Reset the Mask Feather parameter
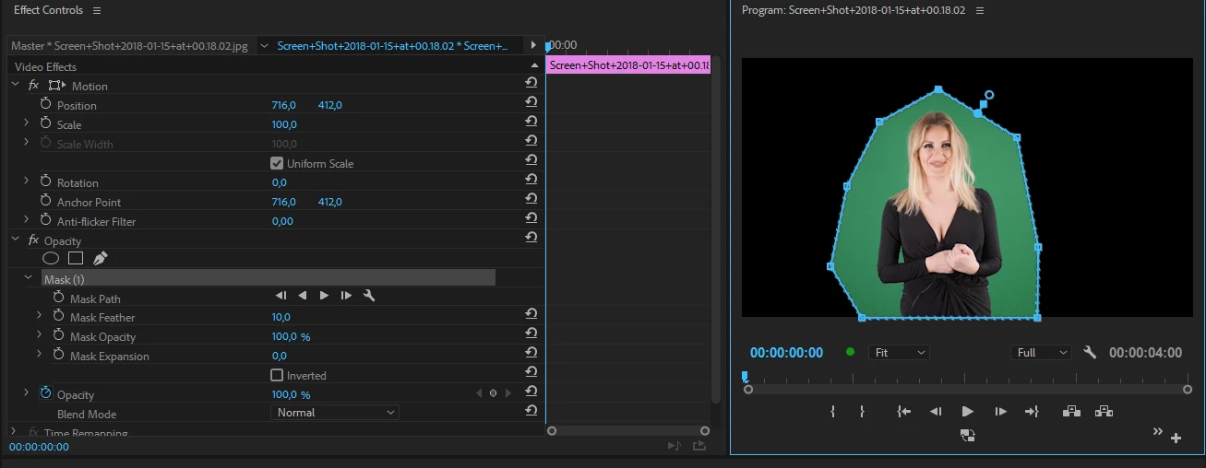The image size is (1206, 468). click(x=531, y=314)
